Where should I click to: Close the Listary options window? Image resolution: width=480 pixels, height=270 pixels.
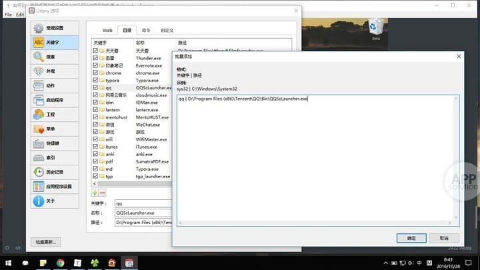(296, 11)
